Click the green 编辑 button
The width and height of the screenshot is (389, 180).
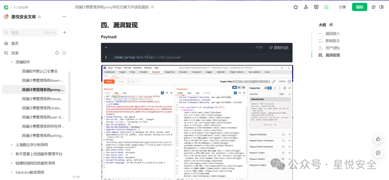[x=359, y=7]
